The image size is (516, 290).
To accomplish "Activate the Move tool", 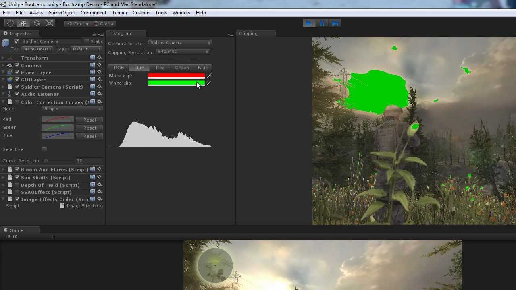I will click(23, 23).
